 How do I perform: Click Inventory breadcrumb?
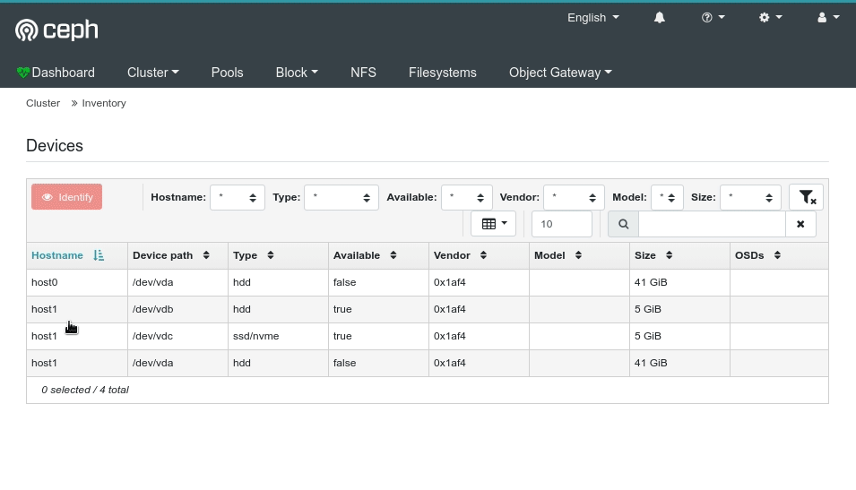pos(104,103)
